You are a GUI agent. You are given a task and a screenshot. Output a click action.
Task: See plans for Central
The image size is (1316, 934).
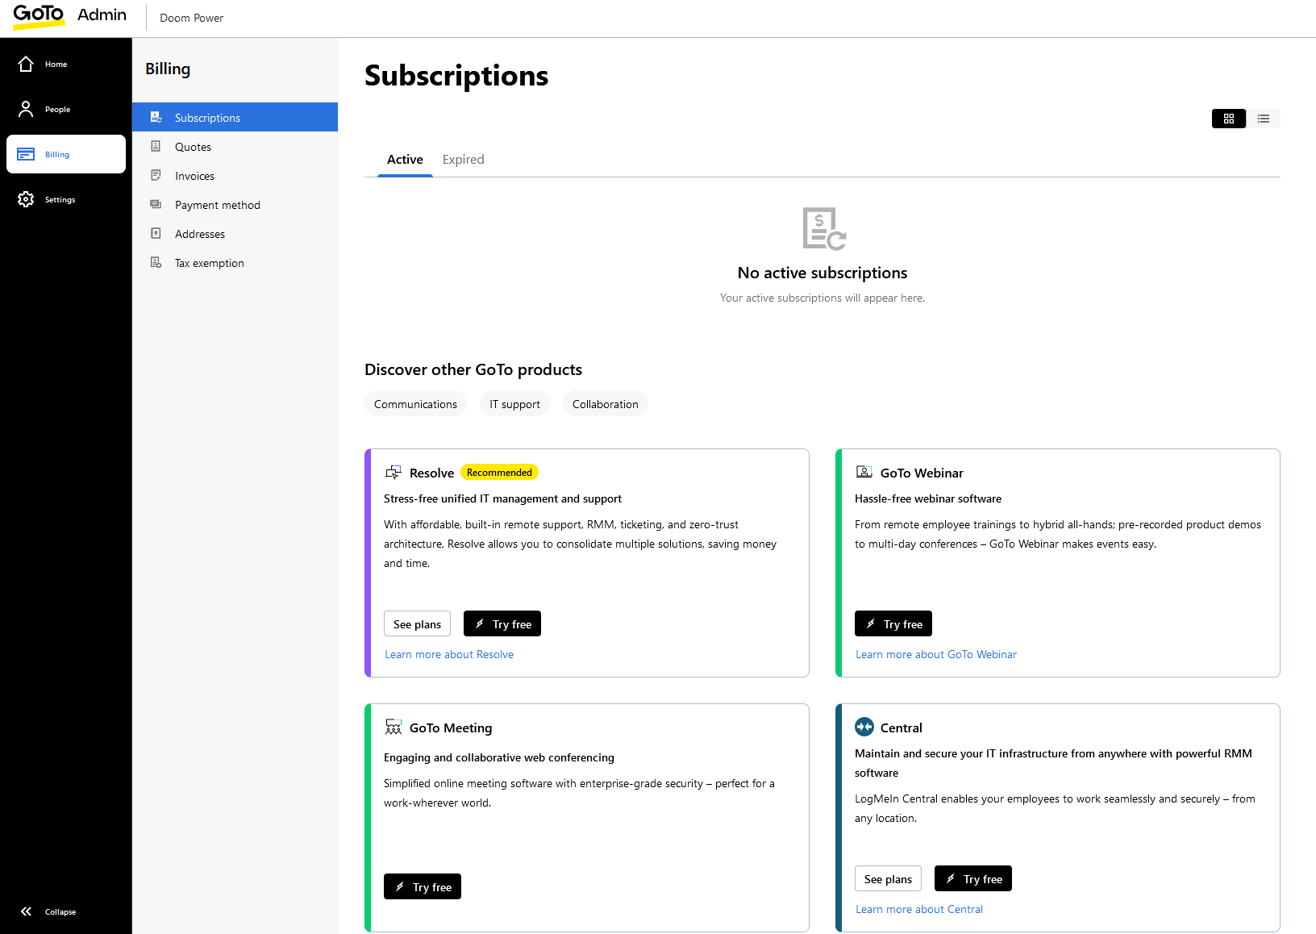point(888,878)
